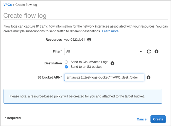Click the info icon beside vpc-0922dc61
The height and width of the screenshot is (126, 171).
(x=89, y=40)
